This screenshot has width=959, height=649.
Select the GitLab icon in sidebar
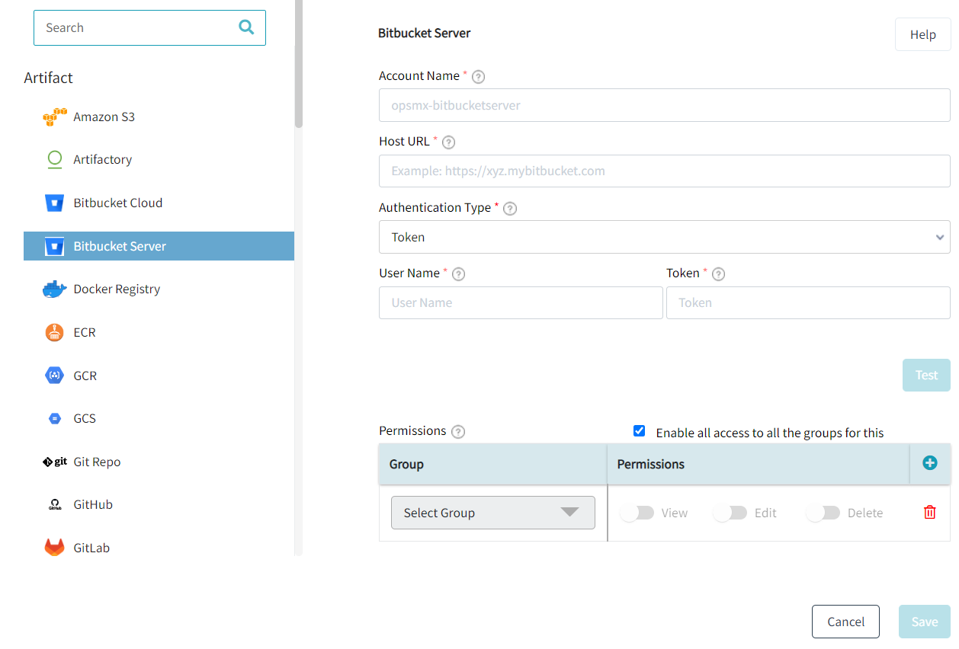click(53, 546)
